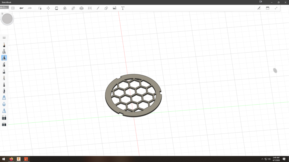Screen dimensions: 289x162
Task: Open the color puck menu
Action: [7, 19]
